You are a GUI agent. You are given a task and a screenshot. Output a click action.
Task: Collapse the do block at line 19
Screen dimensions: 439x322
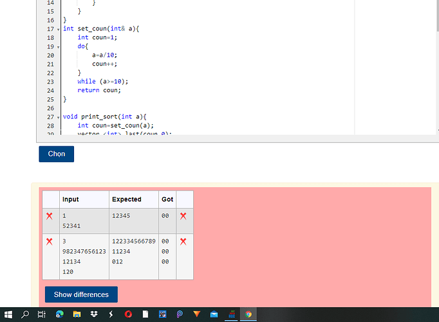[x=58, y=47]
